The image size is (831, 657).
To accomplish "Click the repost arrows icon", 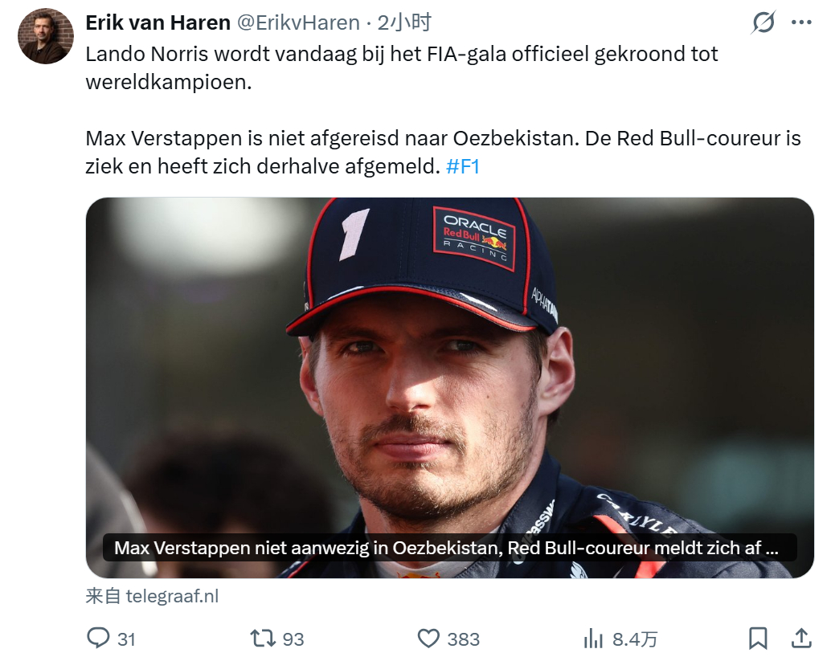I will [x=264, y=638].
